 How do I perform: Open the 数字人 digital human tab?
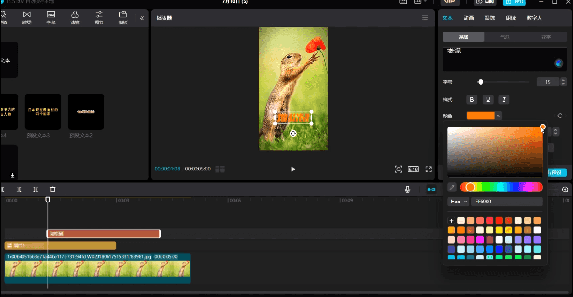[x=534, y=18]
